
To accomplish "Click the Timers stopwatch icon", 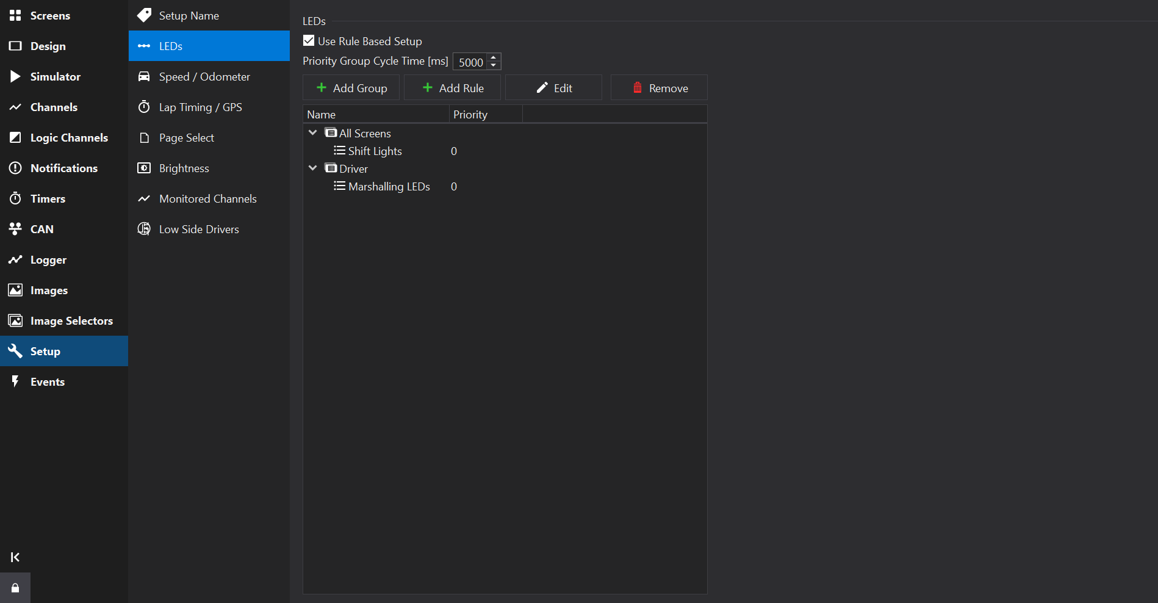I will pos(15,198).
